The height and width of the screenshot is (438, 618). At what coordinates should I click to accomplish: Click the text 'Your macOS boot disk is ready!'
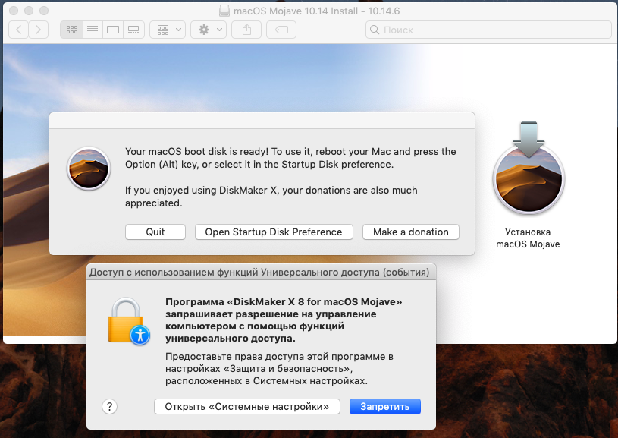(196, 152)
